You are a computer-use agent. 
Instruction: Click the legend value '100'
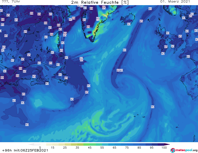click(x=164, y=148)
